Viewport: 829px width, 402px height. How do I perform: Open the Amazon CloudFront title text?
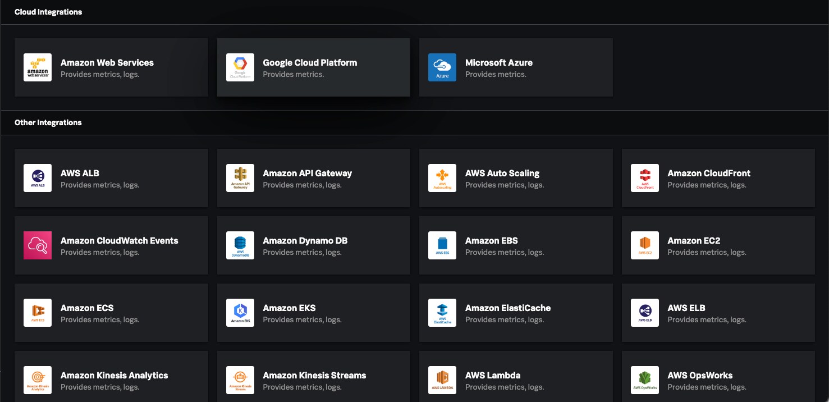709,173
